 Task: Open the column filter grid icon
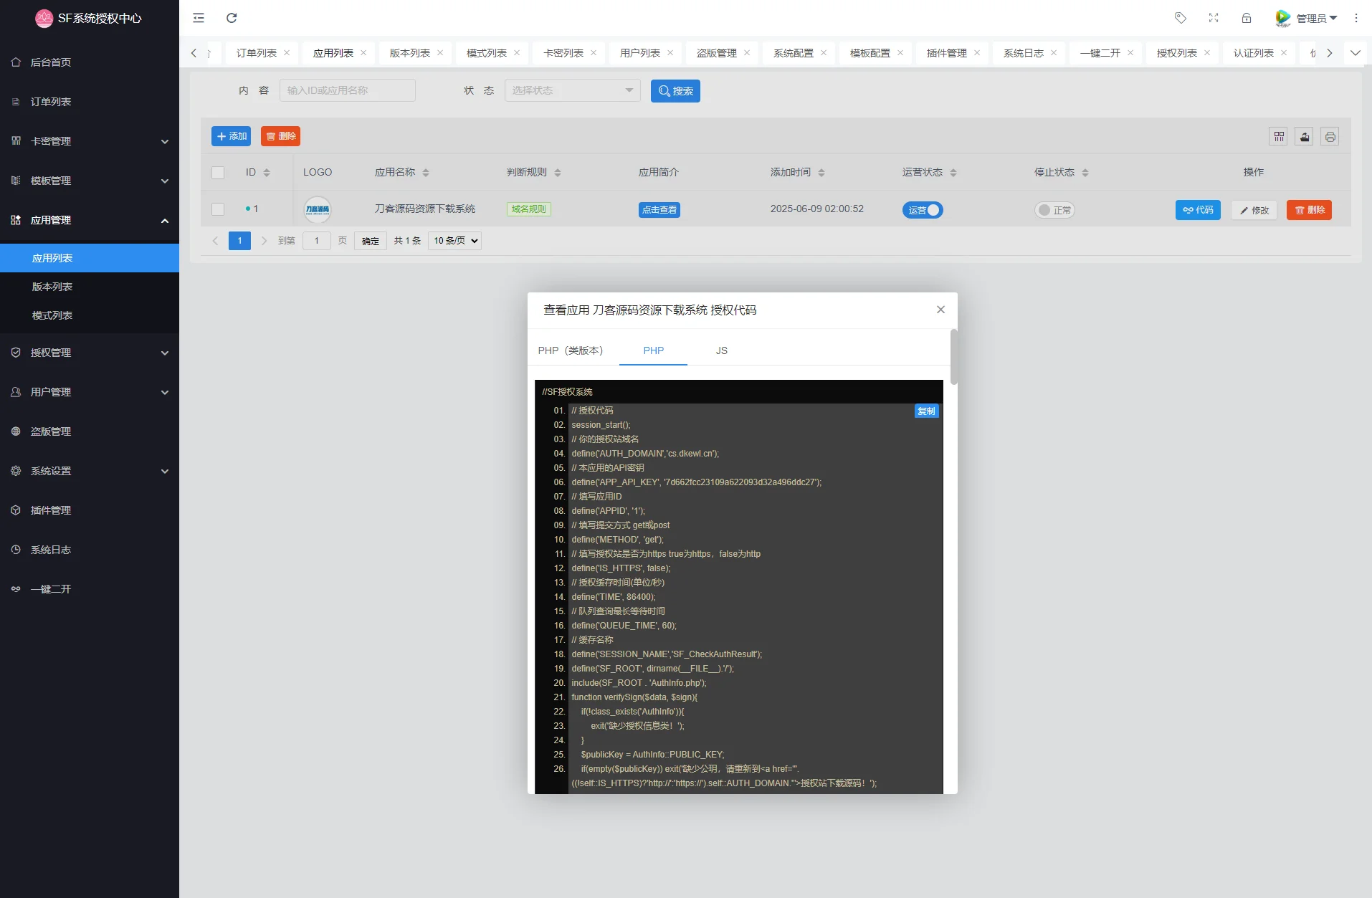pos(1279,136)
